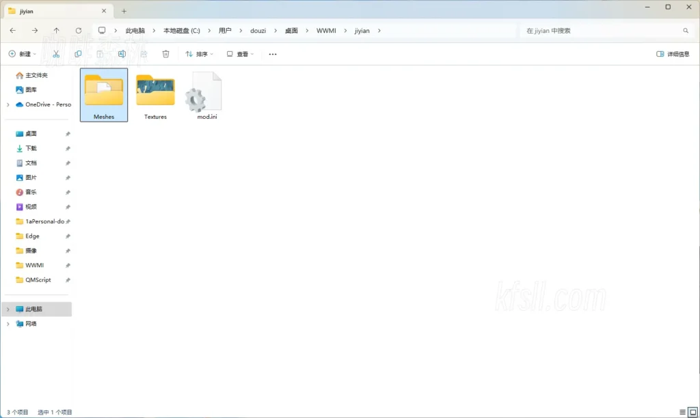700x418 pixels.
Task: Switch to details list view in status bar
Action: 682,412
